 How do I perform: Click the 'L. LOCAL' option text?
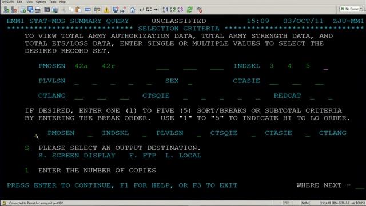(183, 156)
